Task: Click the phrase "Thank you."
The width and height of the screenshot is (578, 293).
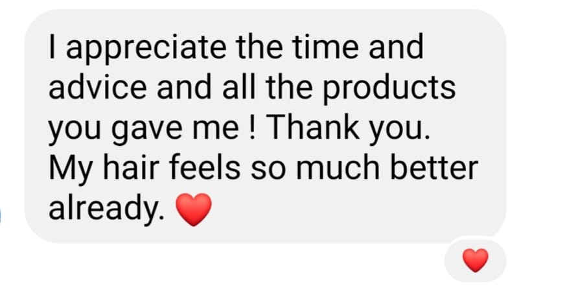Action: pyautogui.click(x=350, y=129)
